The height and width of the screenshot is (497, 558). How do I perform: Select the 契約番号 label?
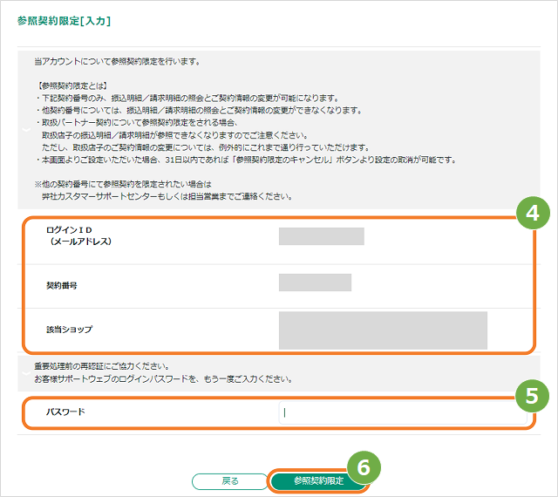tap(62, 285)
